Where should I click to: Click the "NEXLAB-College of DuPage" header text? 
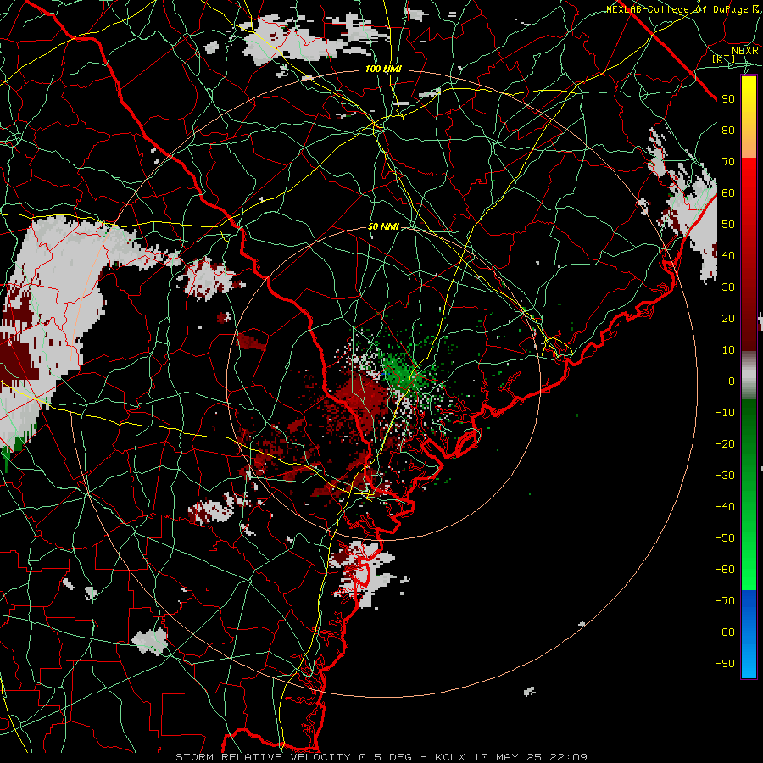(677, 9)
